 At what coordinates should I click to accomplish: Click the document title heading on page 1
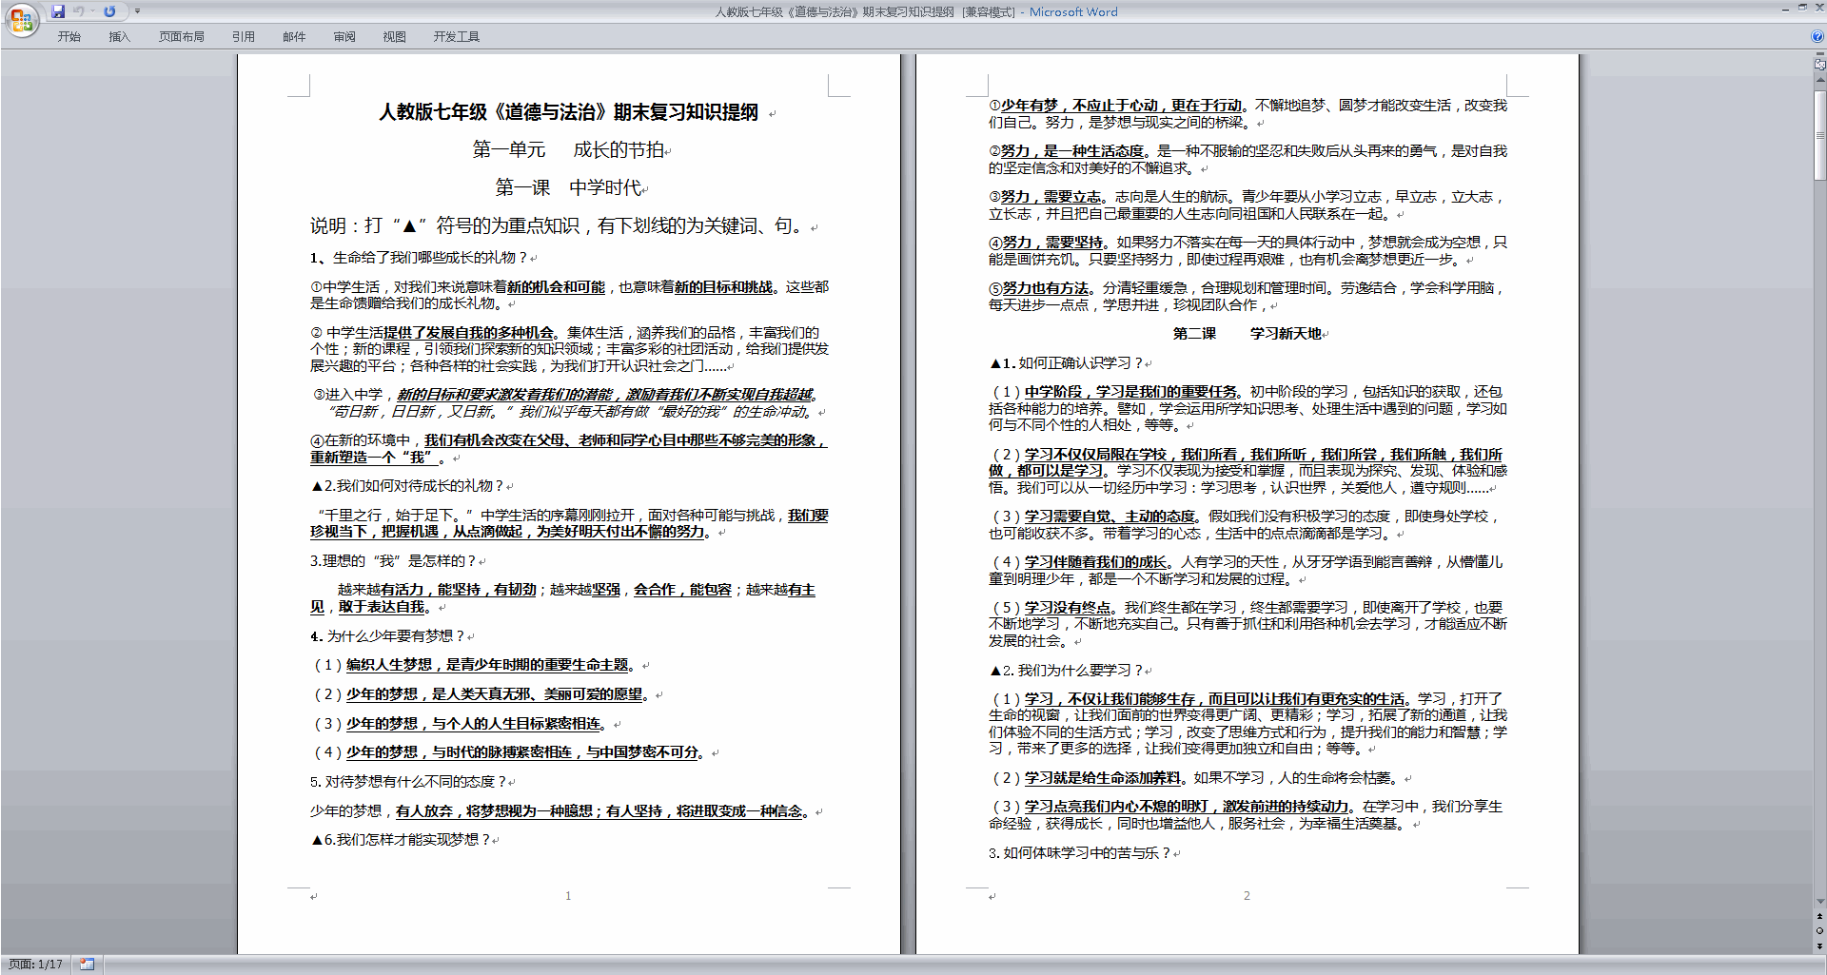568,112
